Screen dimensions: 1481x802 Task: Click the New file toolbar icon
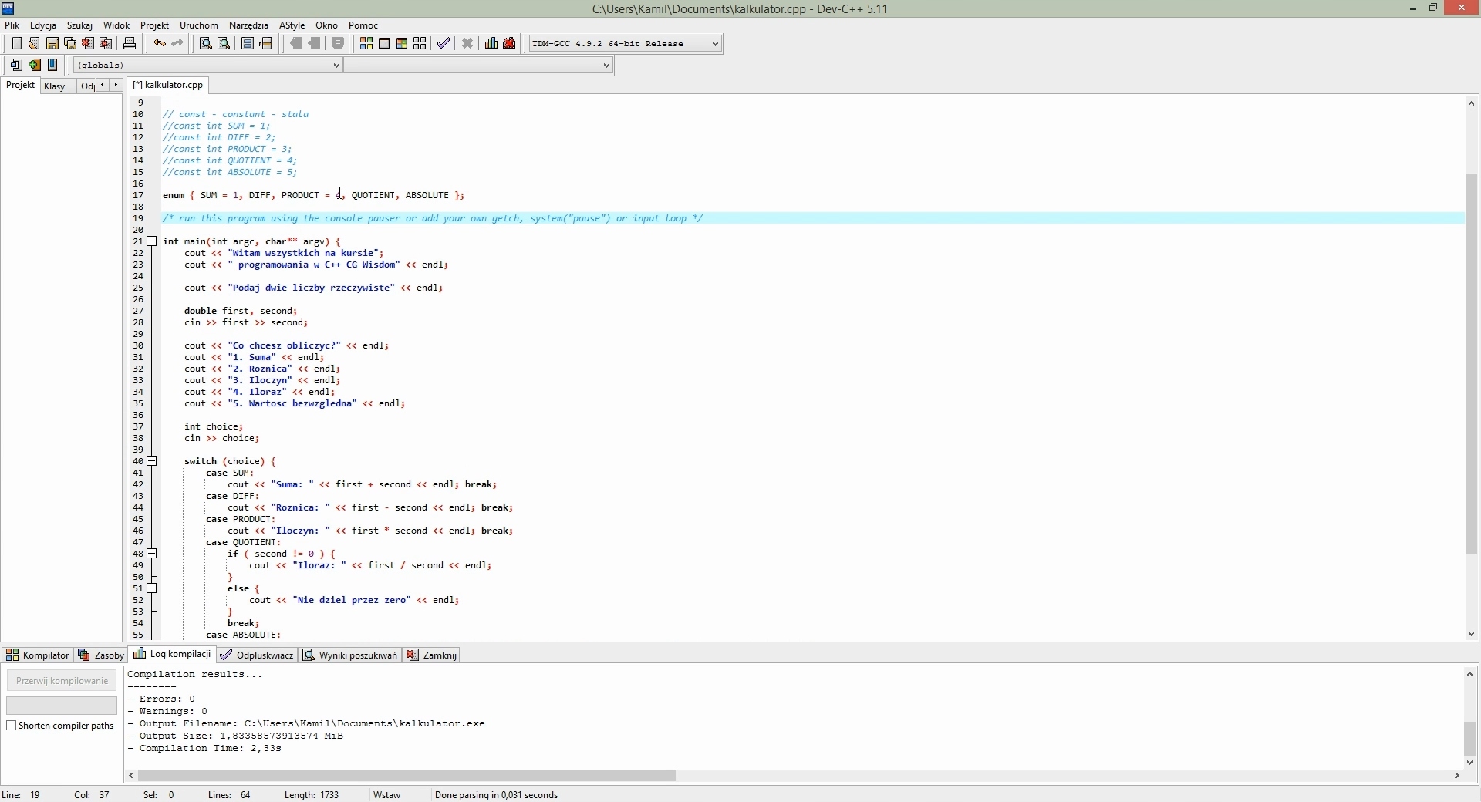click(x=16, y=44)
